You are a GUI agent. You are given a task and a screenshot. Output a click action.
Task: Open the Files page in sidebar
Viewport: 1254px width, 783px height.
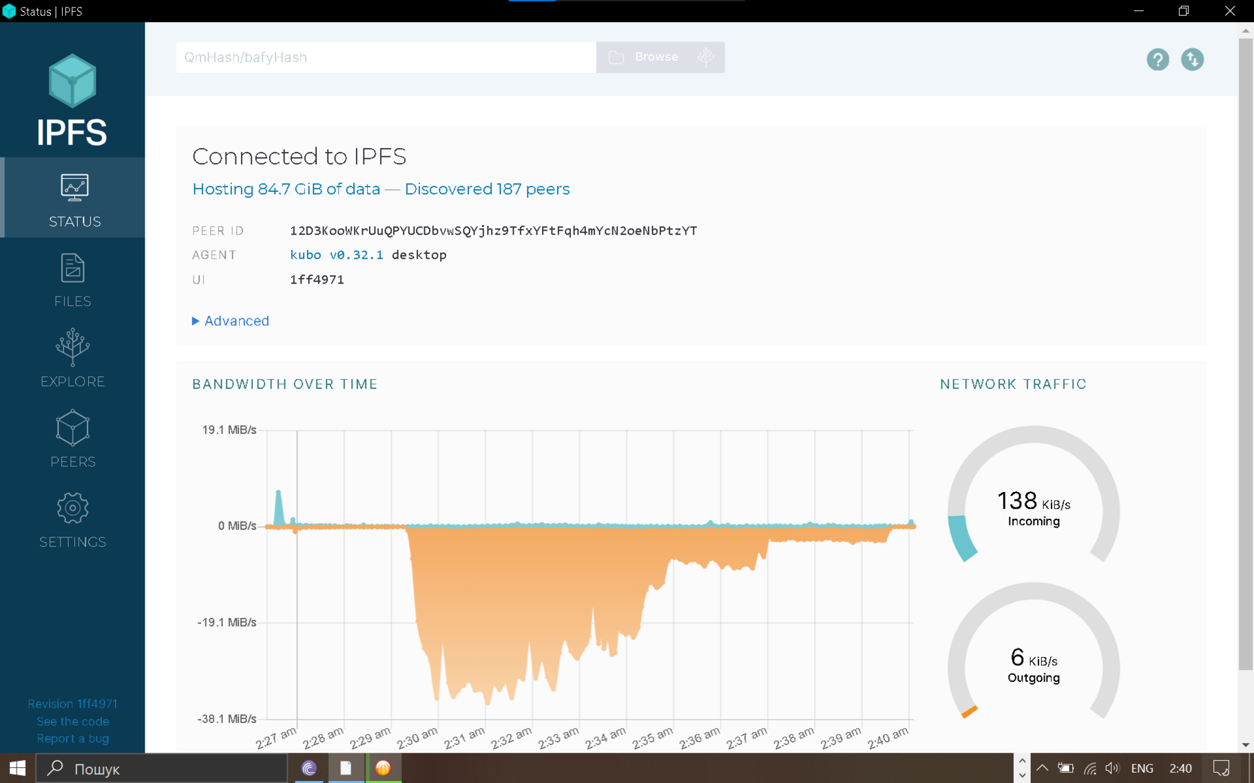[x=73, y=279]
